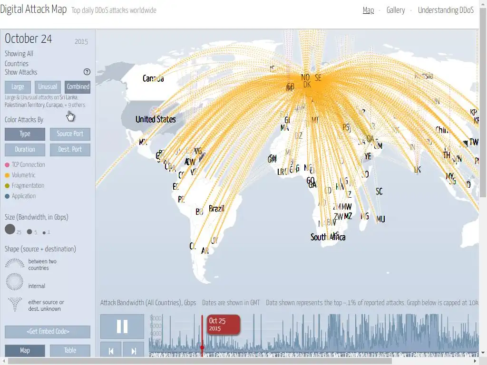Screen dimensions: 487x365
Task: Click the red playhead dot on the timeline
Action: point(202,347)
